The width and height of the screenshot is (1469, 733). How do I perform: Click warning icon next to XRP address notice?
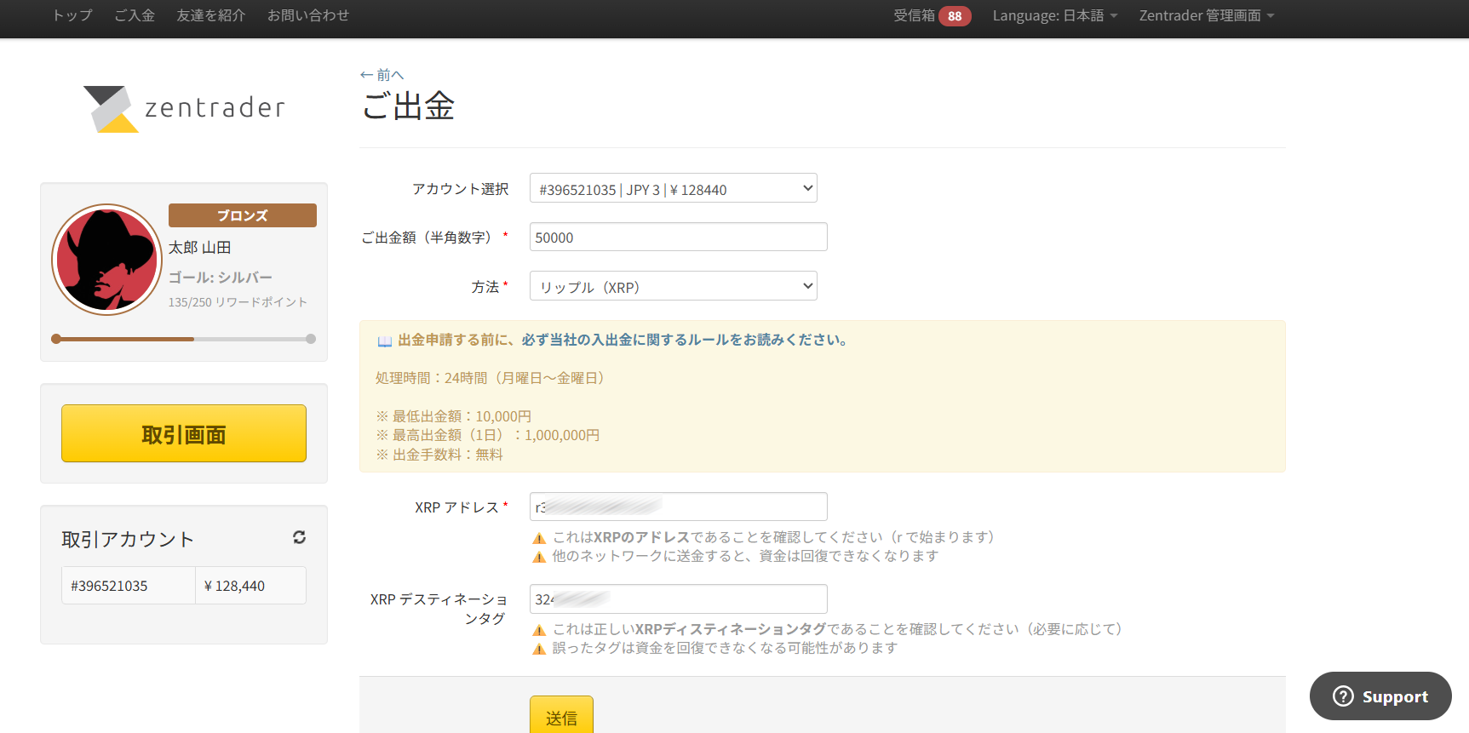539,538
